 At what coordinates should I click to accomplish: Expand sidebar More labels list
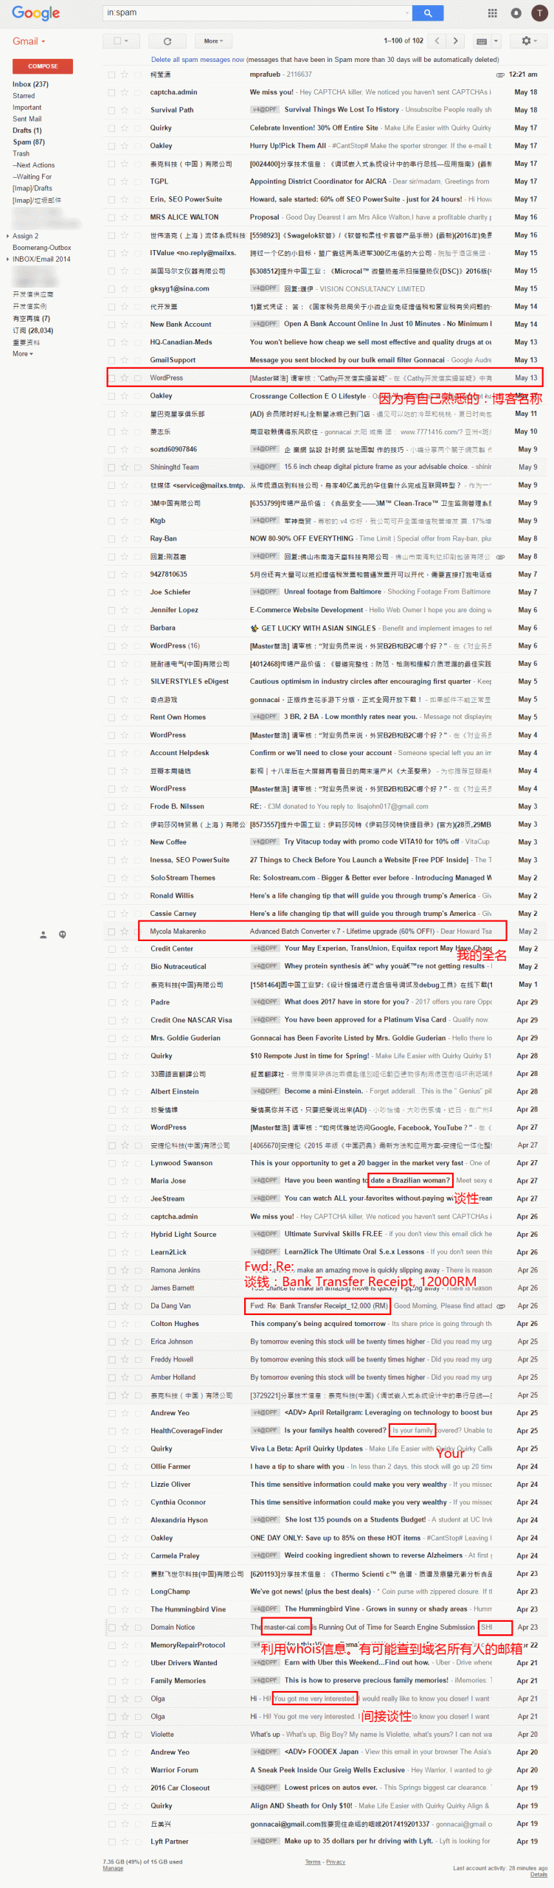(x=22, y=354)
